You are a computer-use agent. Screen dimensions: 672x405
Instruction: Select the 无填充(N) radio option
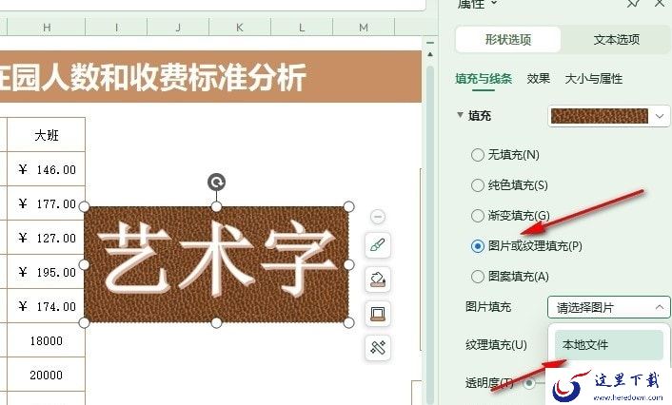coord(478,155)
